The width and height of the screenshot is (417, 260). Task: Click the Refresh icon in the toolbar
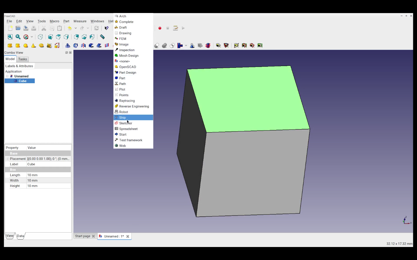point(96,28)
